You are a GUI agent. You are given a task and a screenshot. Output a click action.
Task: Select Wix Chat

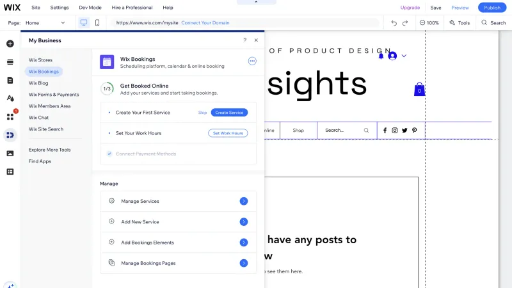click(x=38, y=118)
